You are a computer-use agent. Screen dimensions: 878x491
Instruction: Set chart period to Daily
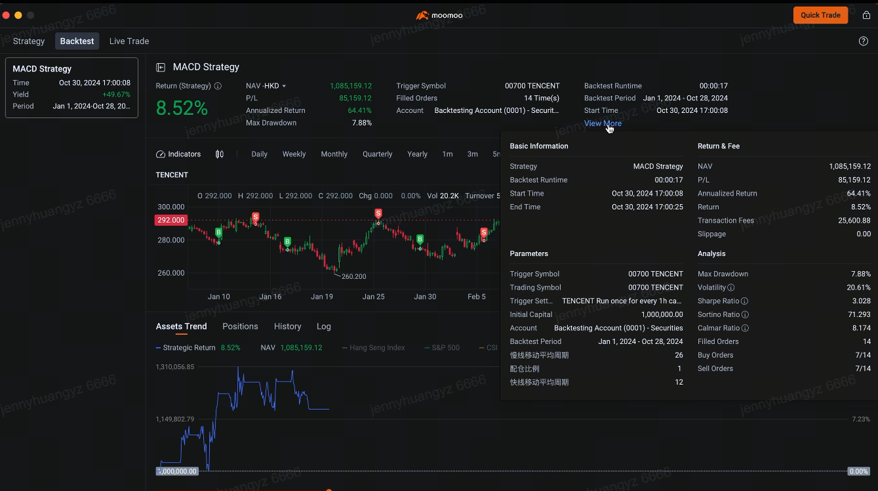(260, 154)
